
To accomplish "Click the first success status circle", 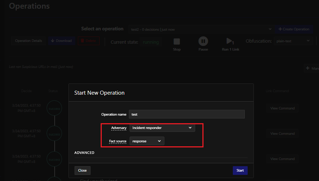I will pos(54,108).
